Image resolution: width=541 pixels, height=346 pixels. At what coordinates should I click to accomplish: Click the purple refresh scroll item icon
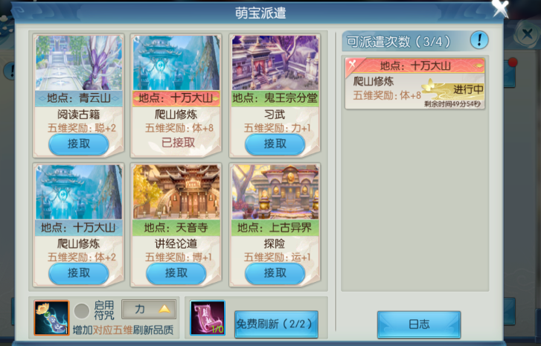208,318
